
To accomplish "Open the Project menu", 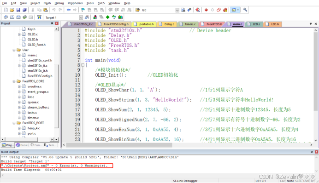I will pyautogui.click(x=35, y=3).
